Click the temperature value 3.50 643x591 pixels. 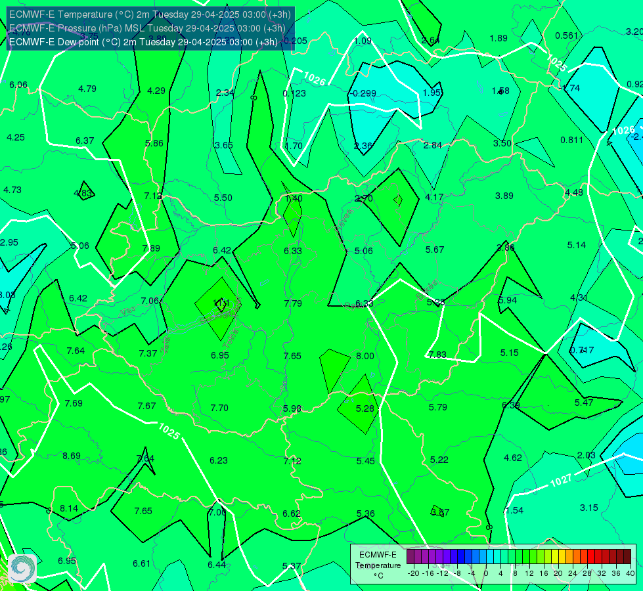502,143
